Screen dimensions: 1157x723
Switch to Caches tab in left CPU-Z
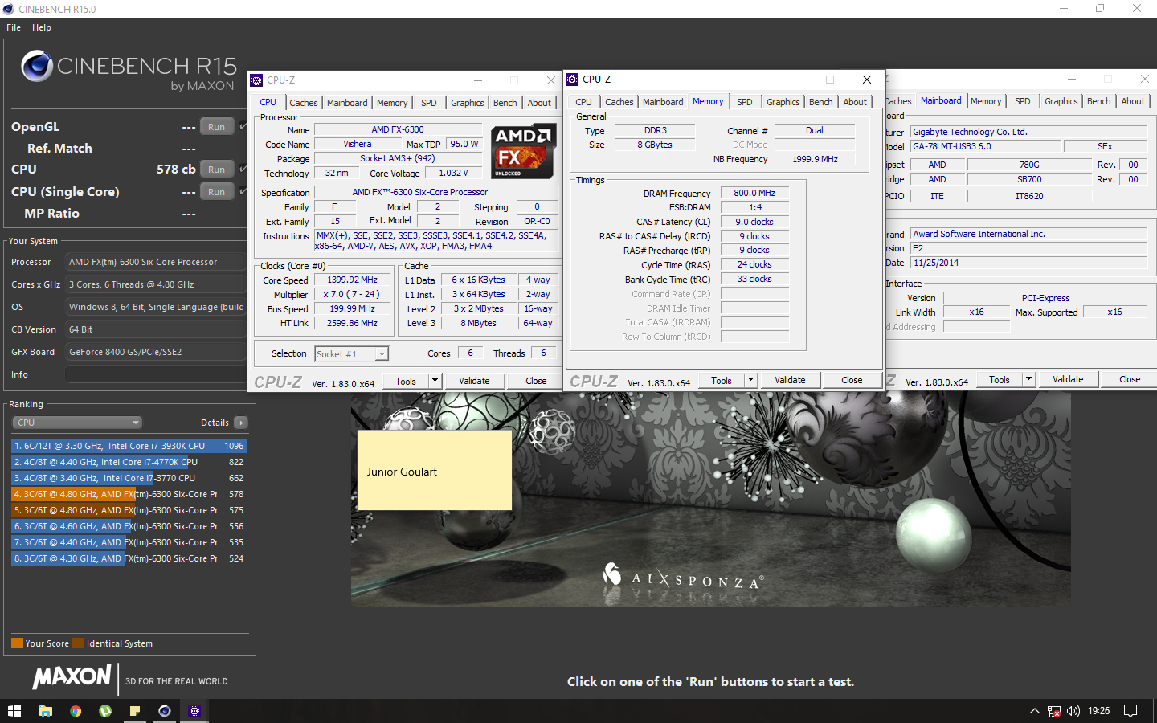304,103
